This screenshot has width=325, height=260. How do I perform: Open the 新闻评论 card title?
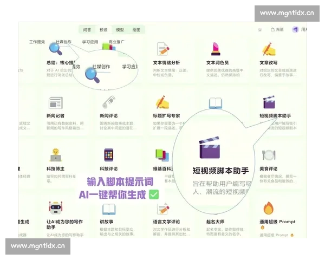point(109,116)
